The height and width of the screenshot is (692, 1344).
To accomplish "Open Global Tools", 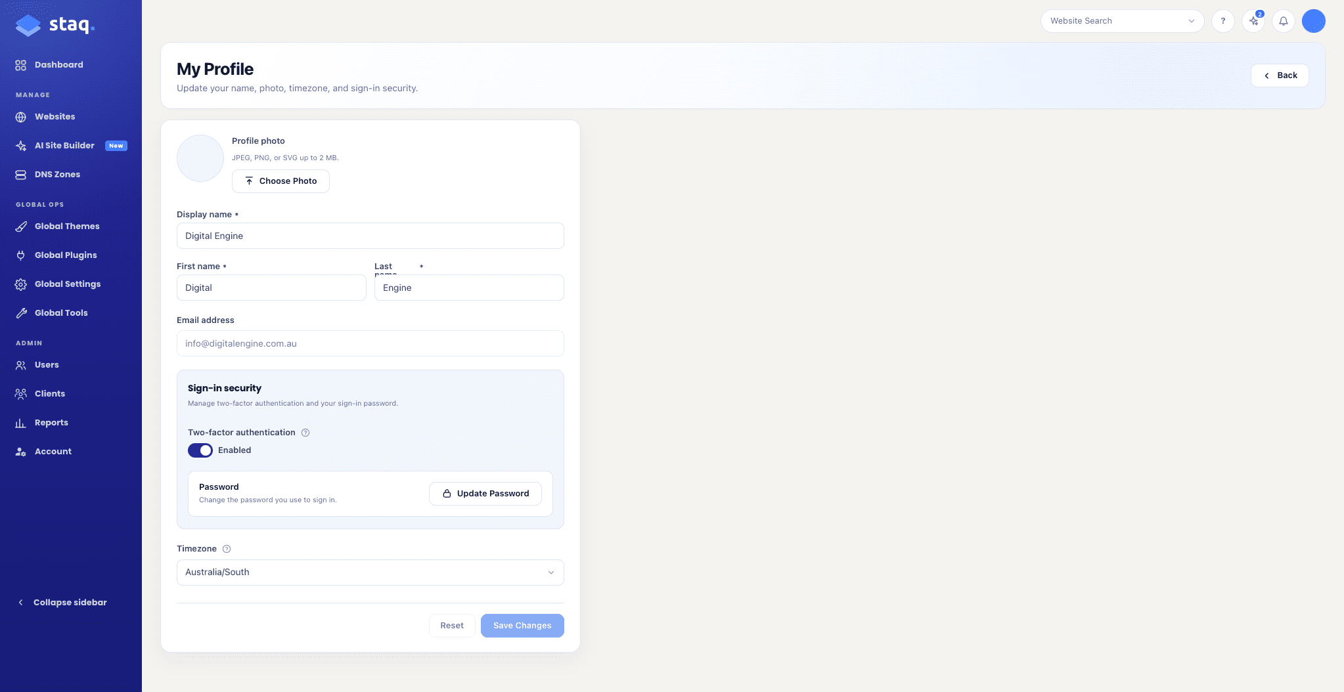I will pyautogui.click(x=52, y=313).
